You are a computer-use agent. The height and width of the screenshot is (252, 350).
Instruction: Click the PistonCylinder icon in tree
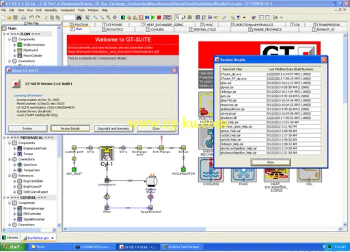click(x=20, y=55)
